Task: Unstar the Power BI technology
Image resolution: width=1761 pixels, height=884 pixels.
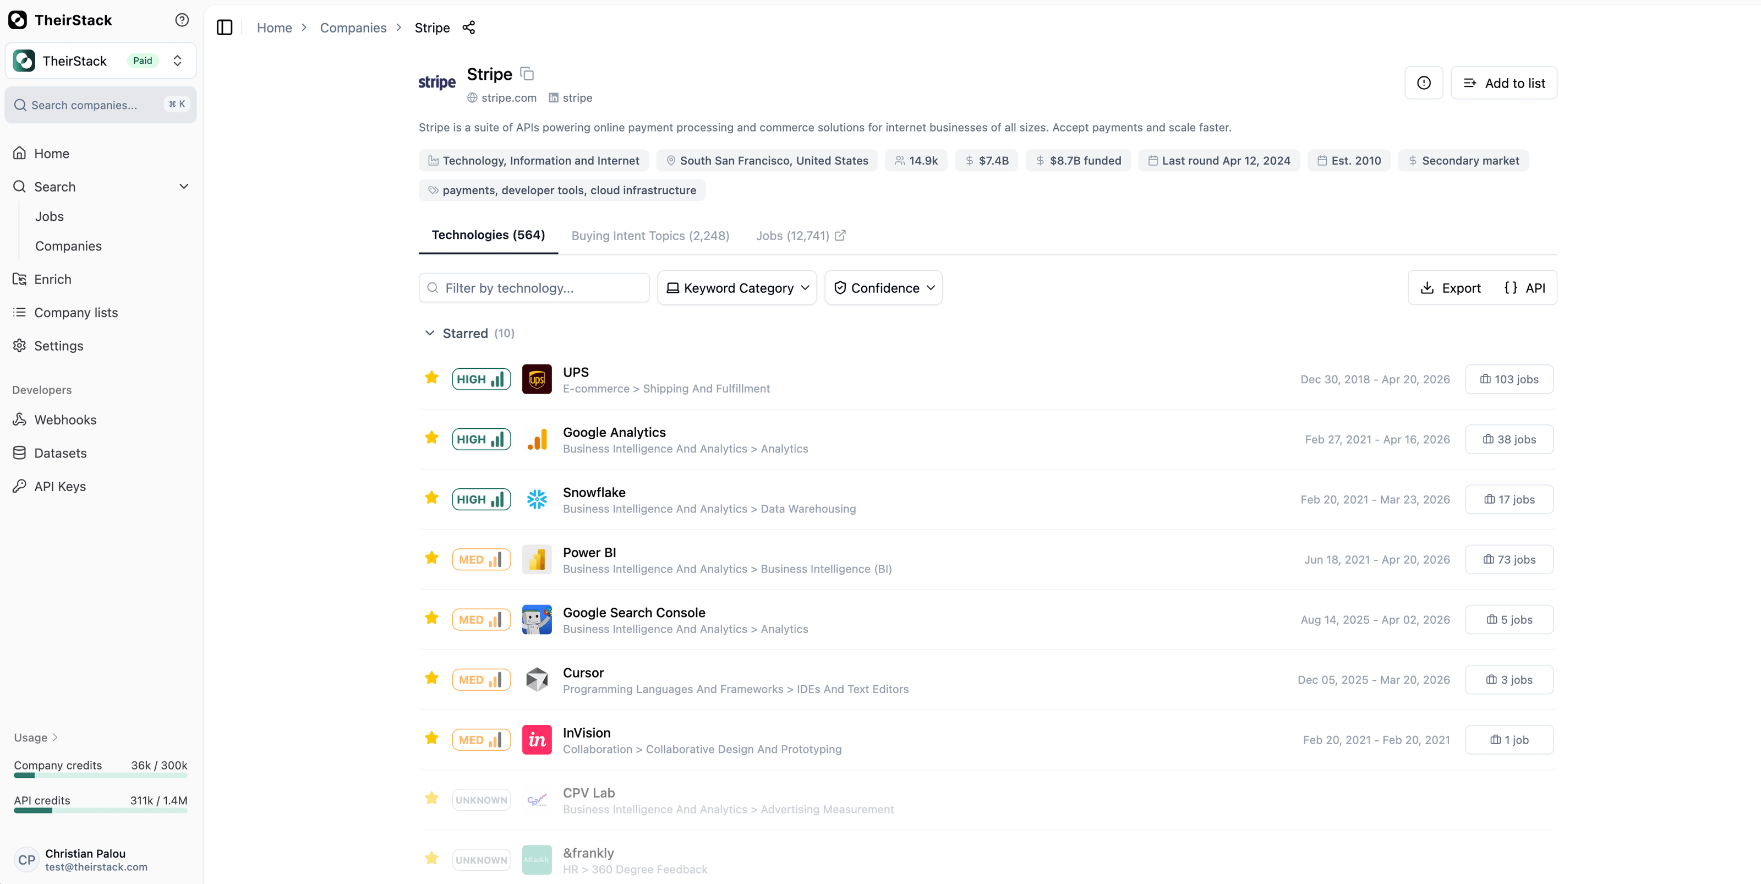Action: pyautogui.click(x=431, y=558)
